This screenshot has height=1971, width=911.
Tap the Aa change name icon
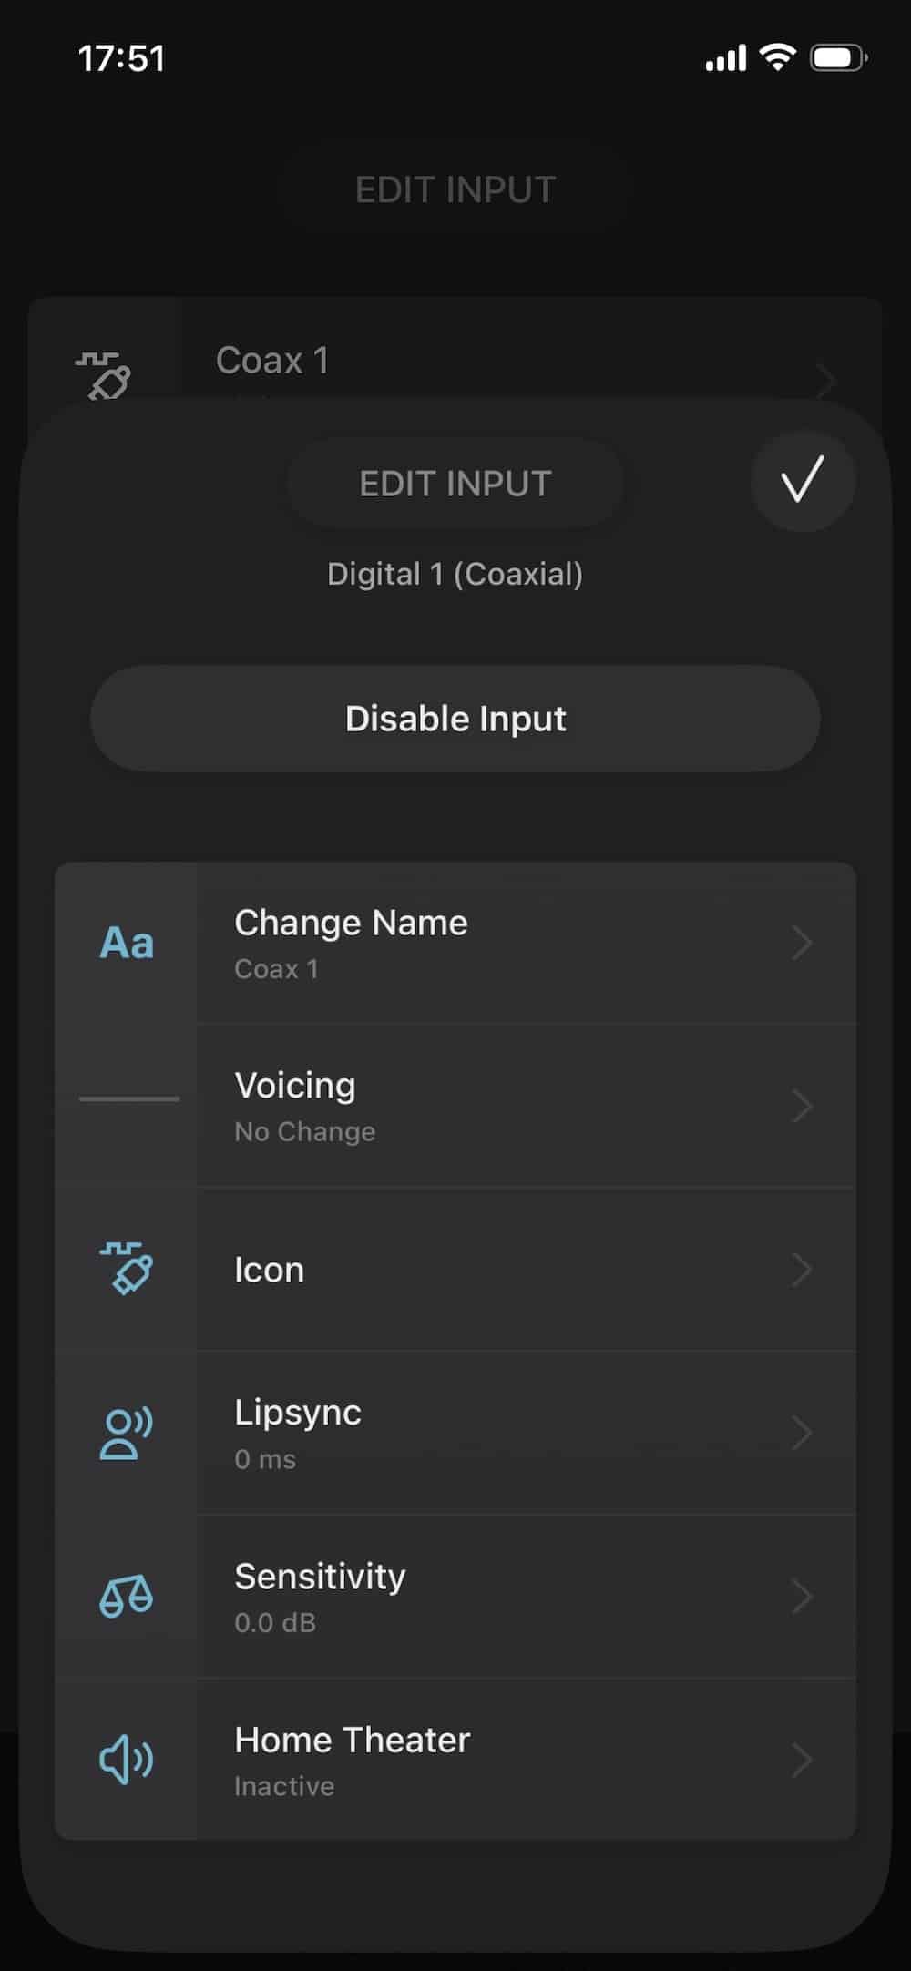pyautogui.click(x=127, y=944)
